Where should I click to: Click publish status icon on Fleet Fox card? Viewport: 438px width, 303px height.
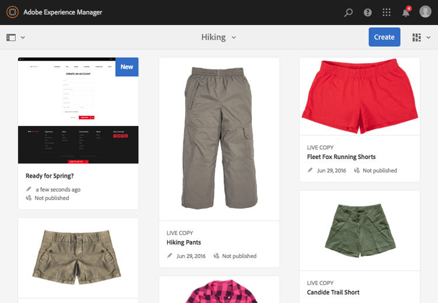coord(357,170)
